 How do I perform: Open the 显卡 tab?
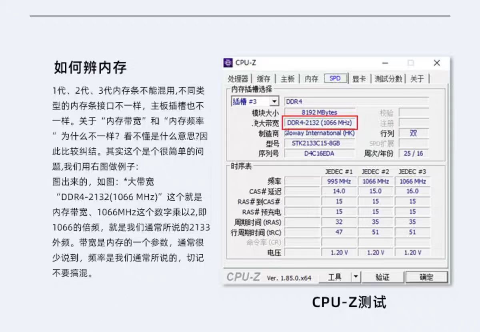[x=359, y=78]
